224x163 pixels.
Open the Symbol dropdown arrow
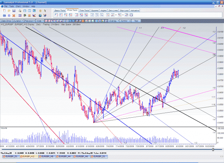tap(130, 21)
